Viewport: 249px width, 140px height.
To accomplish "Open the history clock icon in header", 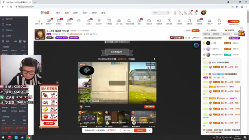I will [x=175, y=12].
